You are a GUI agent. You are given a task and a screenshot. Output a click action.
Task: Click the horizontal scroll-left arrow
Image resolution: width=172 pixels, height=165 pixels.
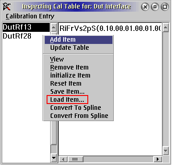(x=63, y=159)
